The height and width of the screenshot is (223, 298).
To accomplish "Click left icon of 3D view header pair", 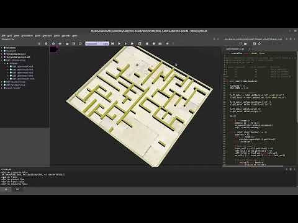I will pos(214,38).
